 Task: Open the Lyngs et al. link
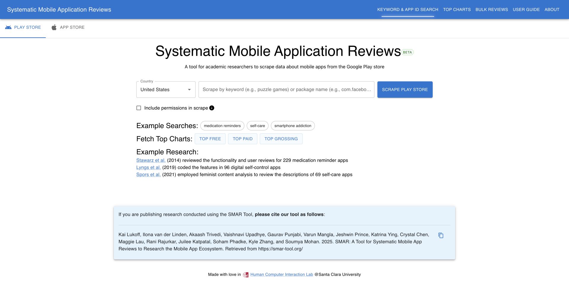148,167
